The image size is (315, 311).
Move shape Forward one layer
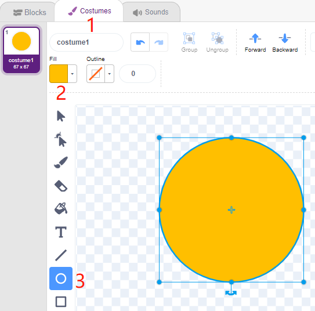tap(255, 42)
